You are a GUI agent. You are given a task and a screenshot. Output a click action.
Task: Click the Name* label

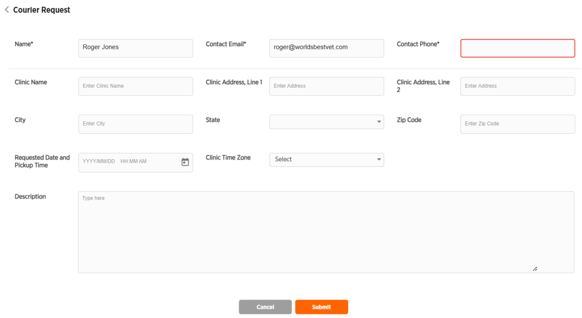(24, 44)
